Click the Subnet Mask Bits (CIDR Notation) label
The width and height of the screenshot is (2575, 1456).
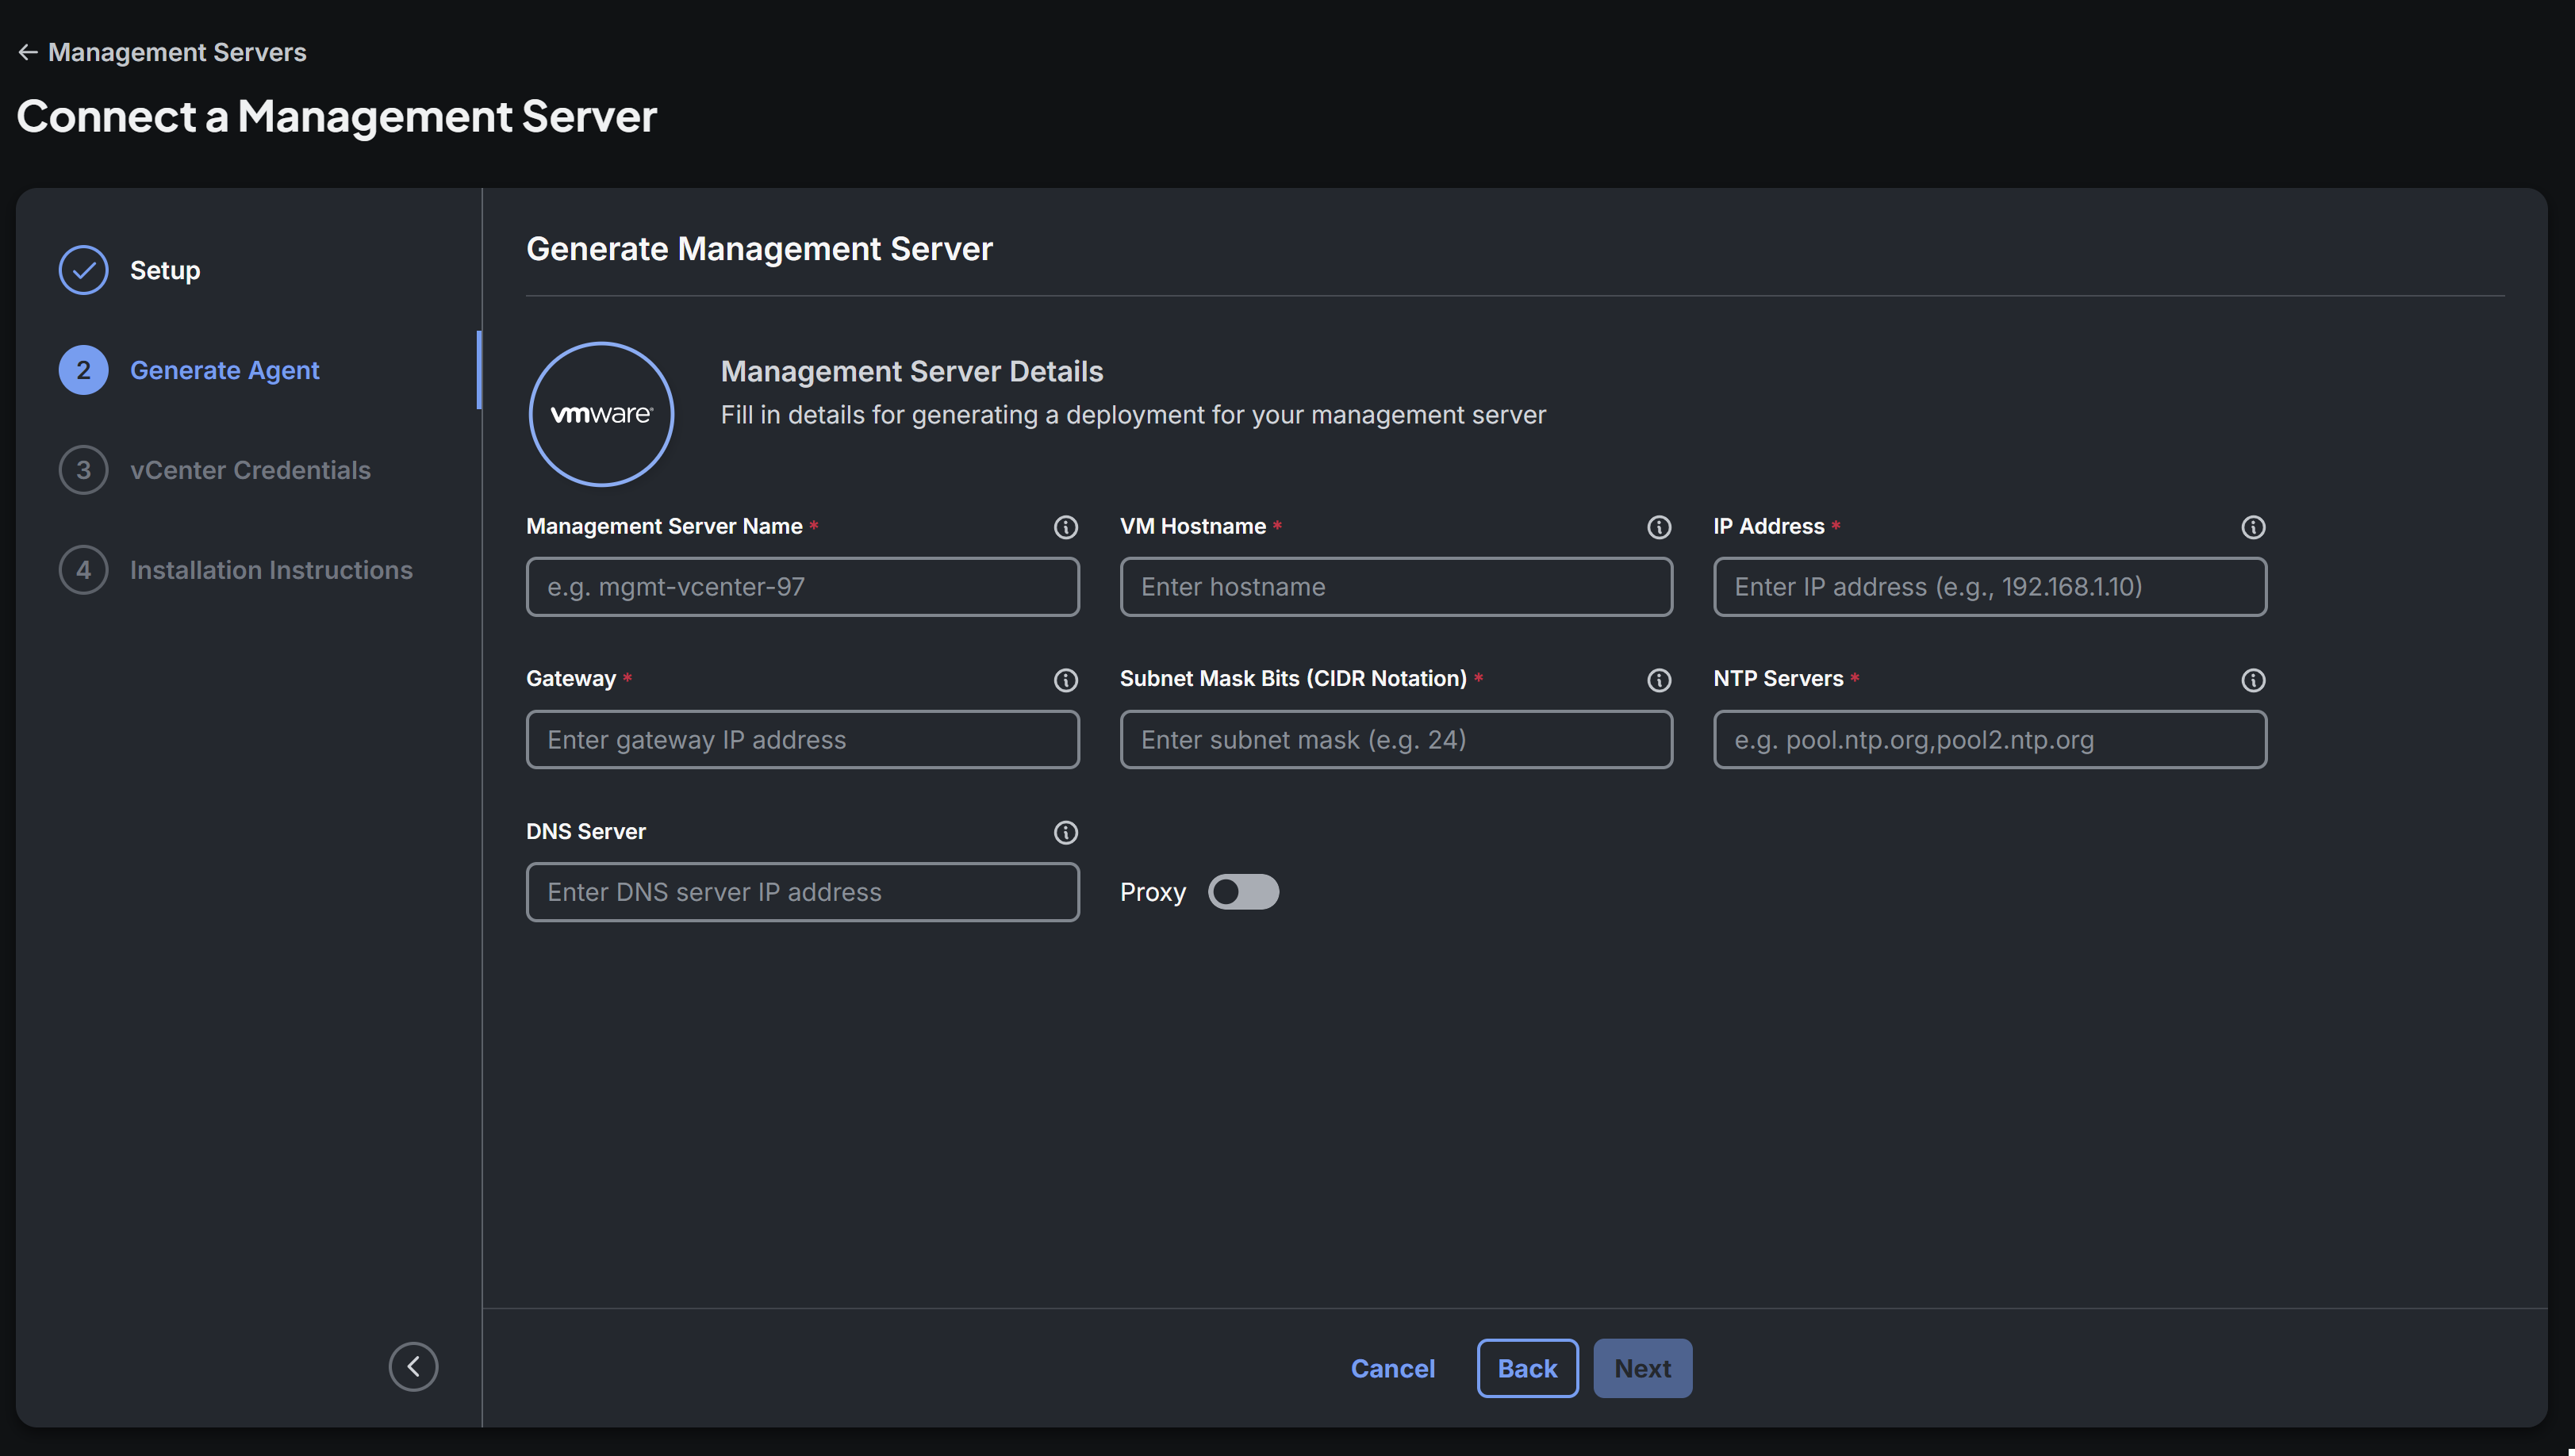1293,678
